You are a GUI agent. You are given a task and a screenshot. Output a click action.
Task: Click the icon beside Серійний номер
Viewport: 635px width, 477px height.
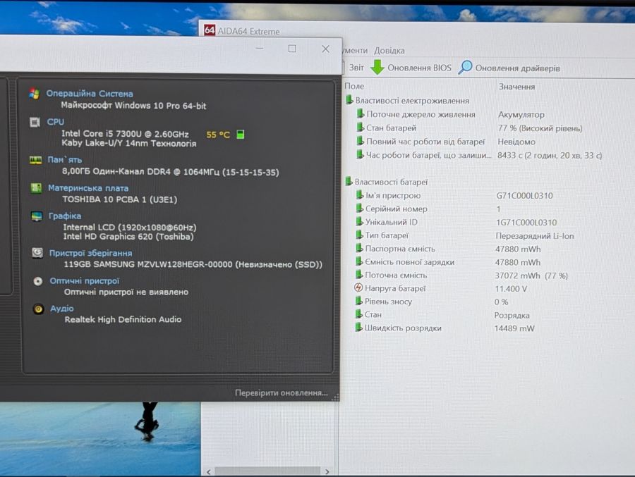click(x=360, y=209)
